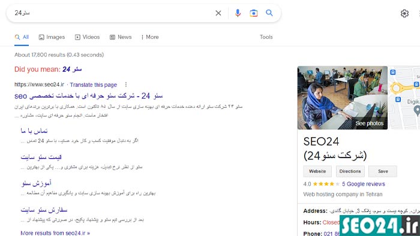Open search by image camera icon
Viewport: 420px width, 236px height.
coord(253,13)
